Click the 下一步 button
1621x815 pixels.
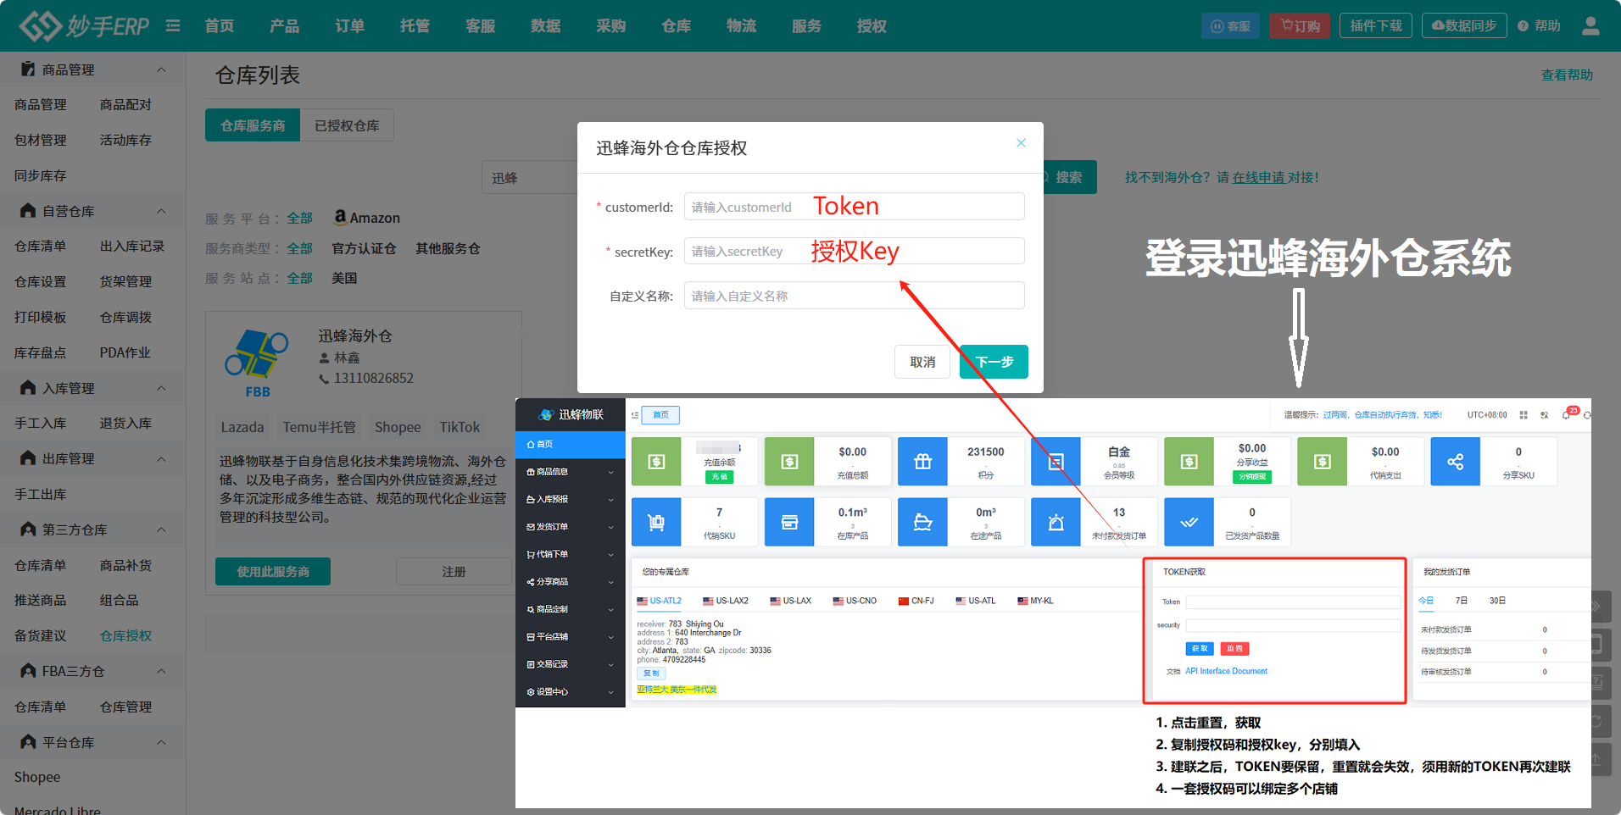pyautogui.click(x=994, y=362)
